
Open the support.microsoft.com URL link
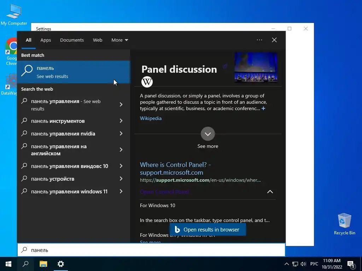(x=200, y=180)
